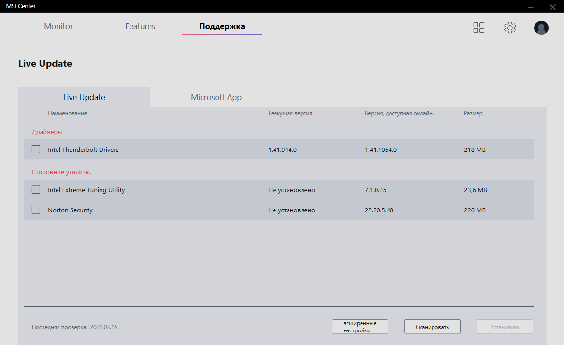Click the Теекущая версия column header
This screenshot has width=564, height=345.
coord(290,113)
